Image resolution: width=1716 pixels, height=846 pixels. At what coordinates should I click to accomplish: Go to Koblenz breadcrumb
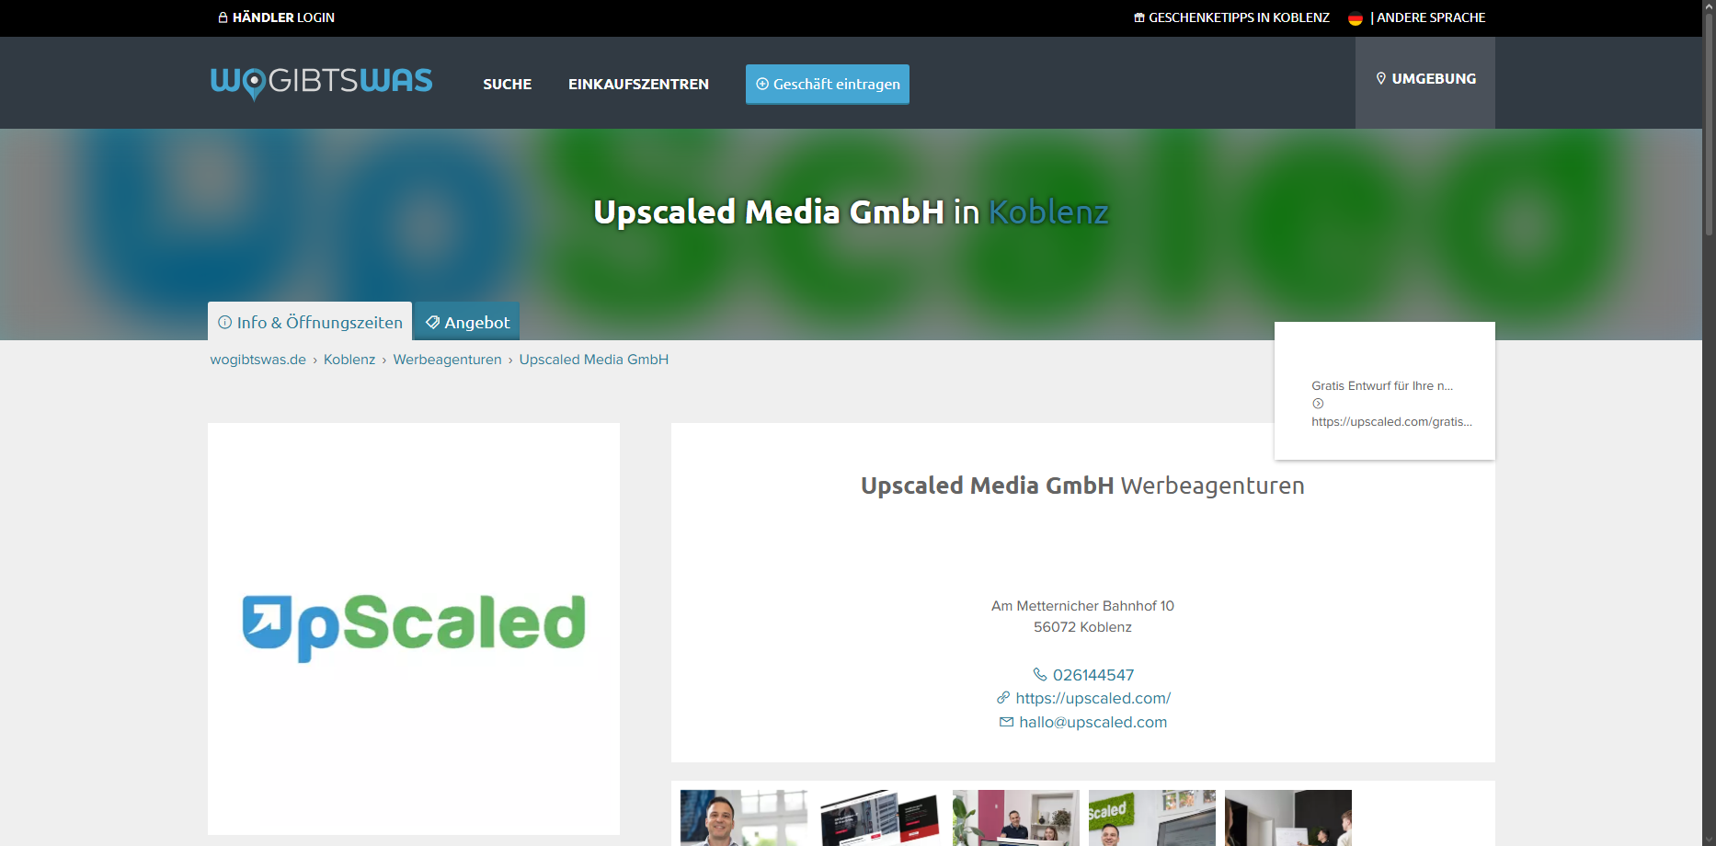pyautogui.click(x=349, y=360)
